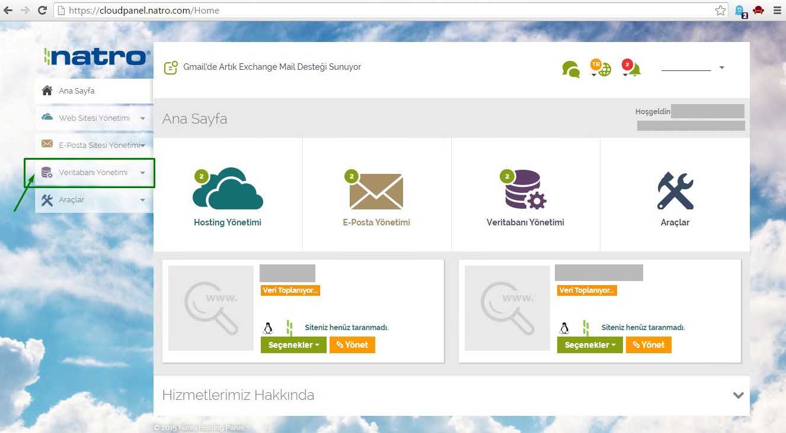Viewport: 786px width, 433px height.
Task: Click the blue ghost extension icon
Action: [x=740, y=11]
